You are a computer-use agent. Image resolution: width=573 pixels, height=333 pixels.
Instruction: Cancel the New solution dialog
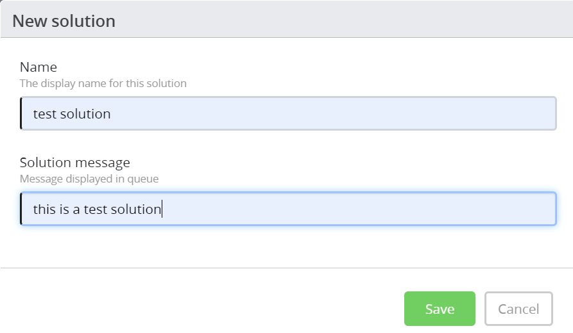[x=518, y=309]
